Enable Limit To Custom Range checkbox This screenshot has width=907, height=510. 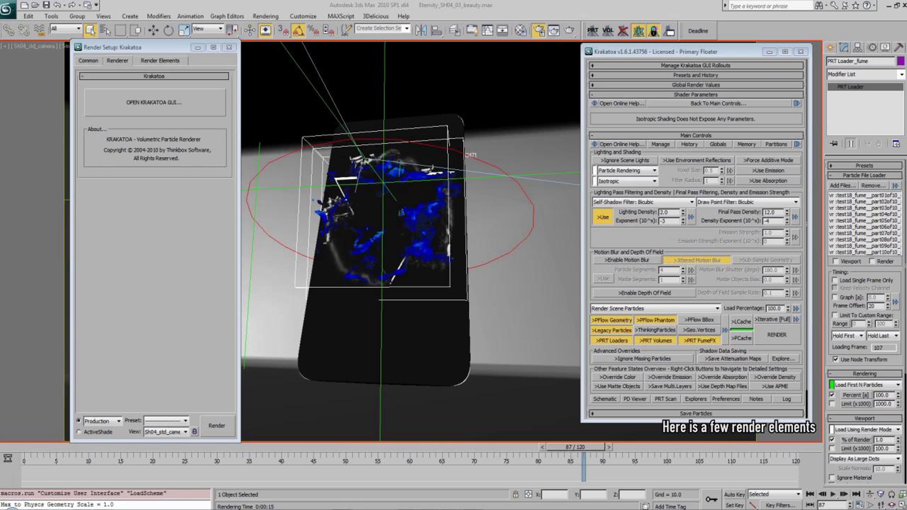click(x=835, y=315)
